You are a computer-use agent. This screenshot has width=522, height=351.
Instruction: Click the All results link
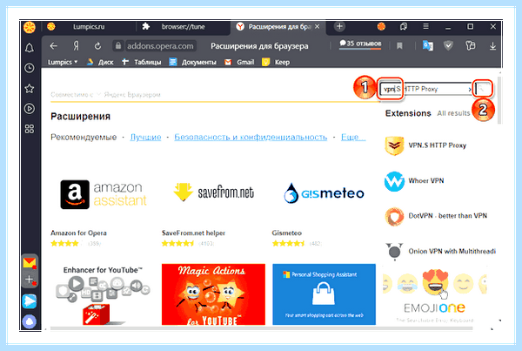453,113
